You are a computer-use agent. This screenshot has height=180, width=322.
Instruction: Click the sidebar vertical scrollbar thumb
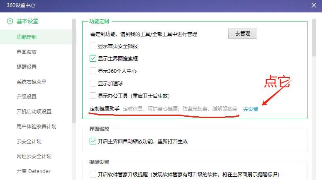(x=74, y=71)
